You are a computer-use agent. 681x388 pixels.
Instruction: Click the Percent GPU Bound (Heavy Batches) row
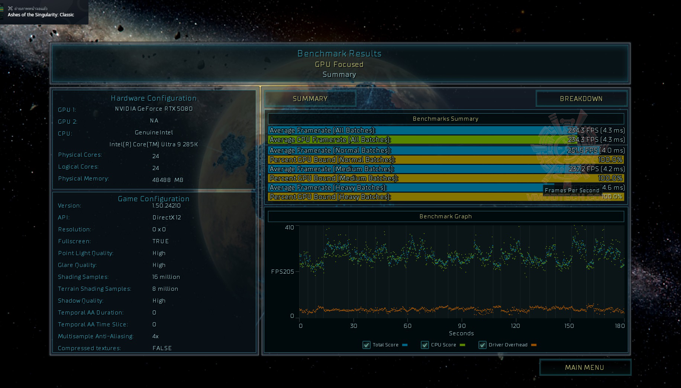pos(446,197)
